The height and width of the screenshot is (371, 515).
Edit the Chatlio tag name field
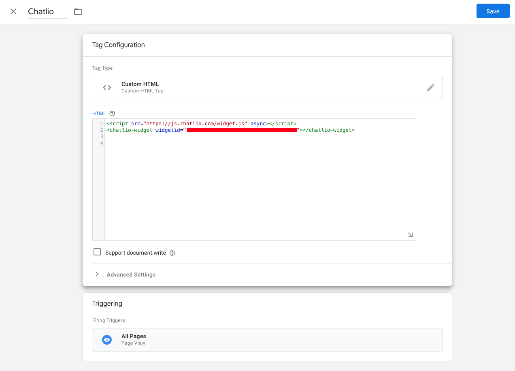tap(48, 11)
